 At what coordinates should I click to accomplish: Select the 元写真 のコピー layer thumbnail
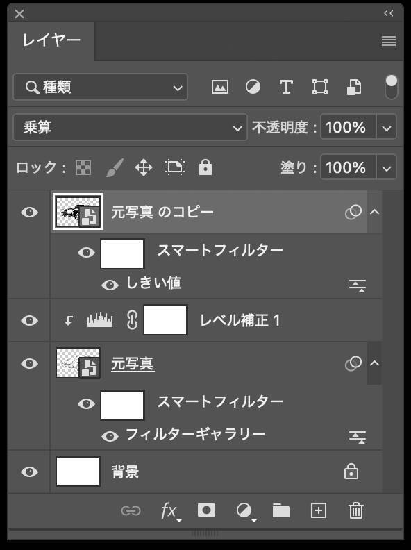click(x=78, y=212)
